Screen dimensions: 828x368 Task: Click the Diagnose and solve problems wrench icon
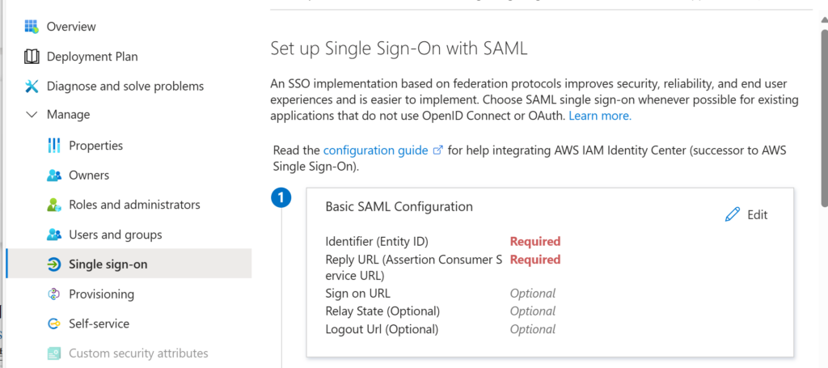coord(32,86)
